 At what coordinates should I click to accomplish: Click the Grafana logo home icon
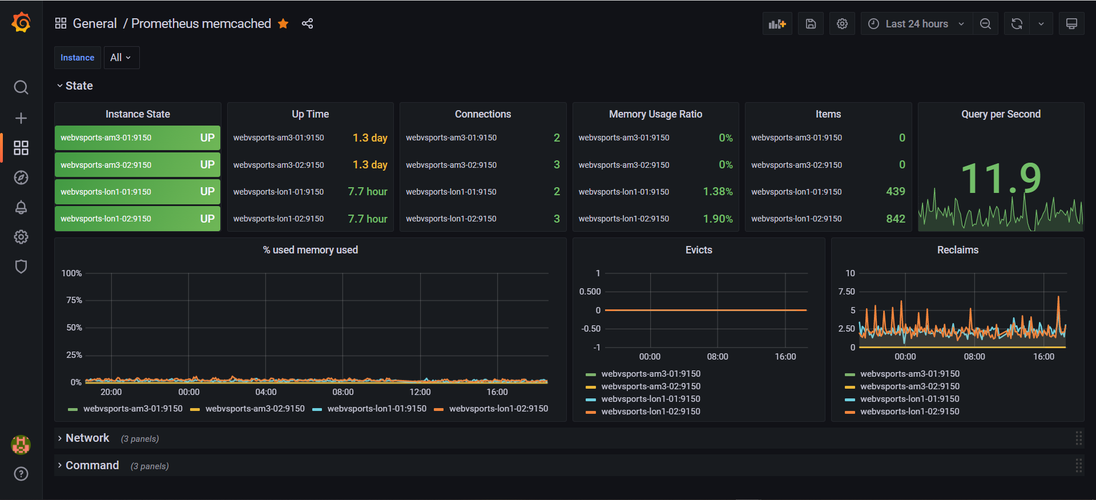point(21,23)
